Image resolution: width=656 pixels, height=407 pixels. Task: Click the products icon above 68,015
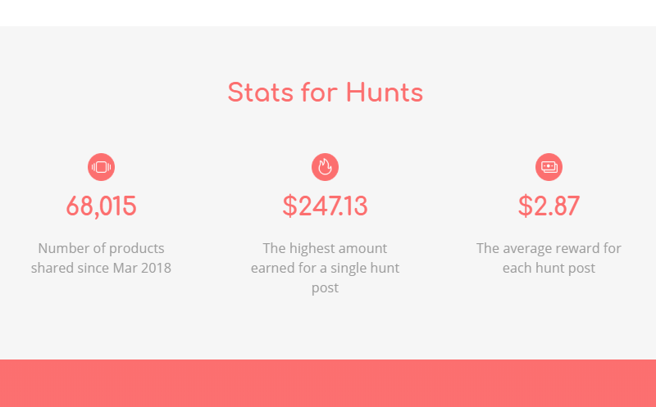[101, 167]
